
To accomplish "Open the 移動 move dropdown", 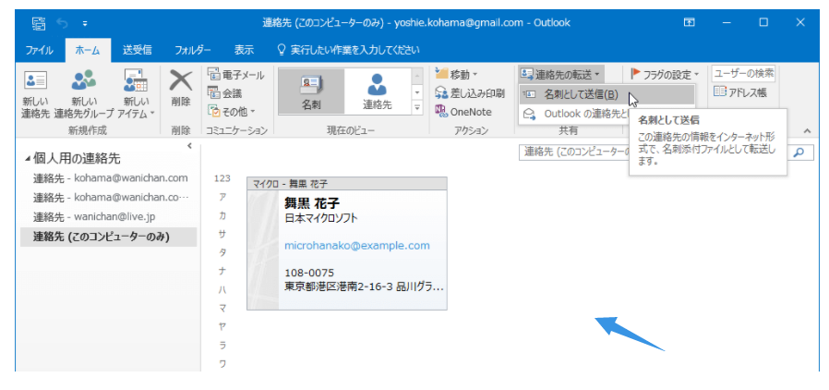I will pyautogui.click(x=456, y=75).
